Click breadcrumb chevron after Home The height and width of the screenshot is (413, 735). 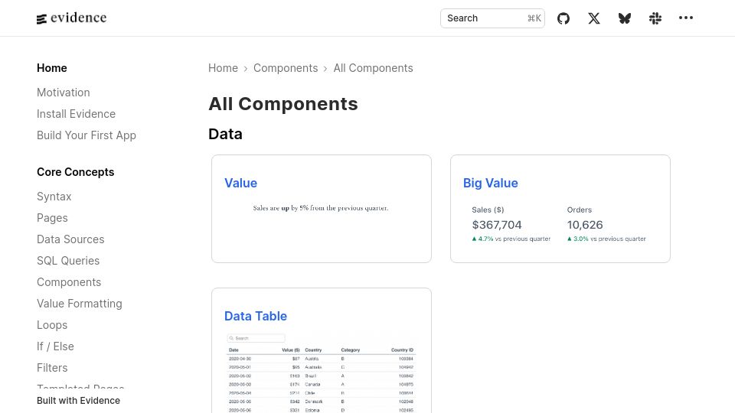coord(246,69)
